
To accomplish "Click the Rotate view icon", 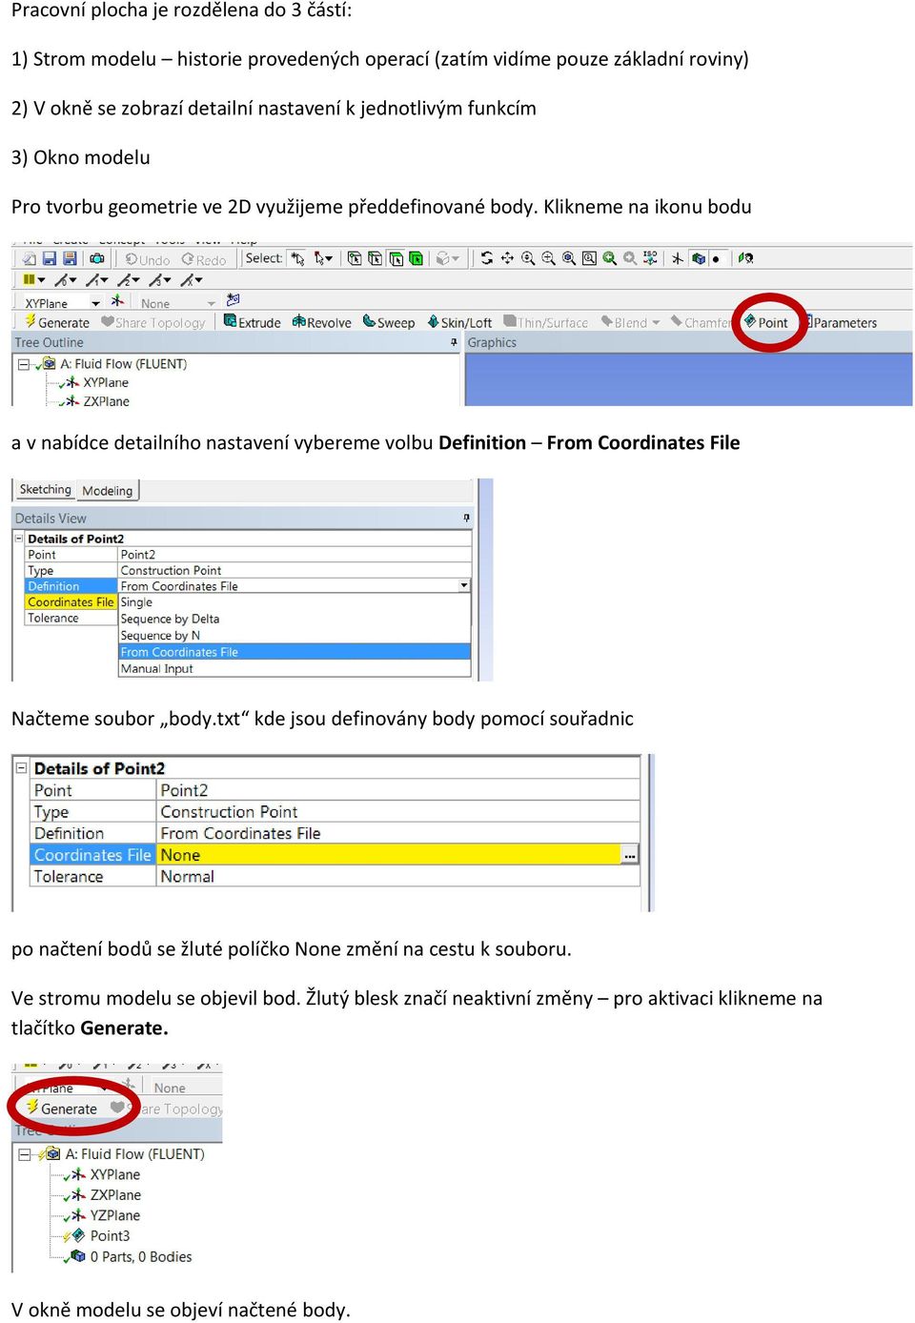I will coord(487,258).
